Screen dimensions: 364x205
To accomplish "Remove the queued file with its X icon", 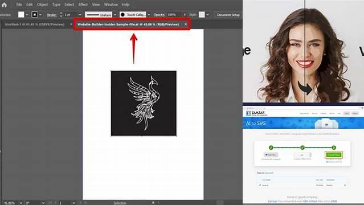I will tap(345, 185).
